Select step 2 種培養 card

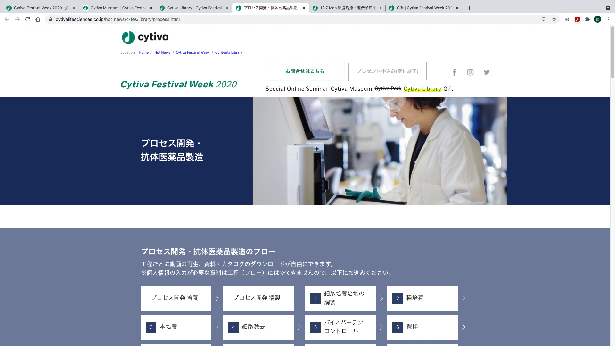tap(422, 298)
